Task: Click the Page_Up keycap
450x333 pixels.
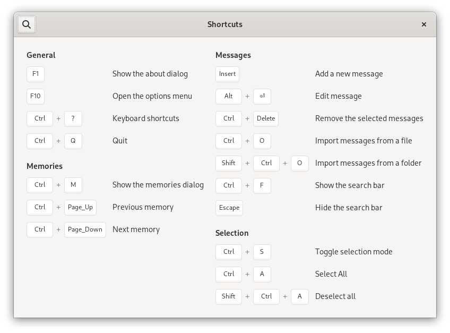Action: tap(80, 207)
